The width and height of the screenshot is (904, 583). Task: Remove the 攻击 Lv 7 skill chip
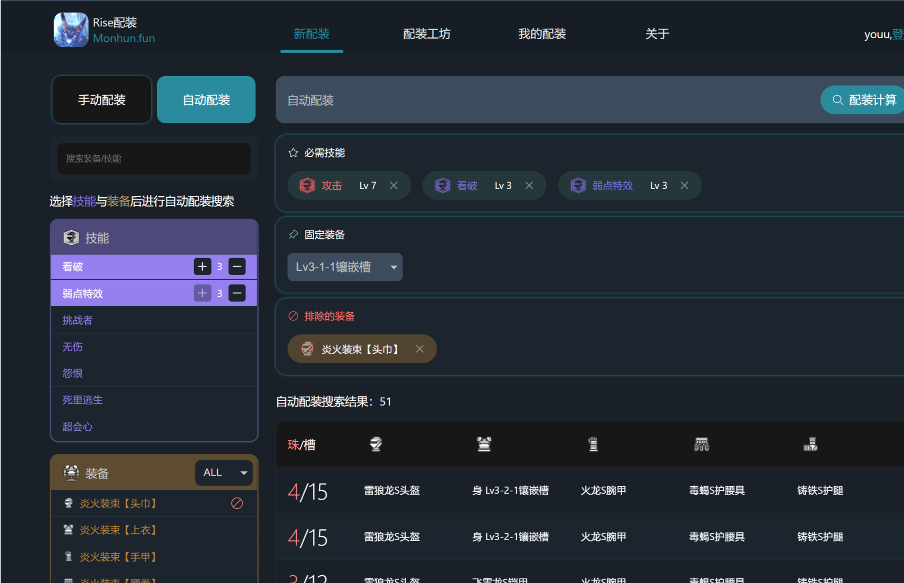[393, 185]
